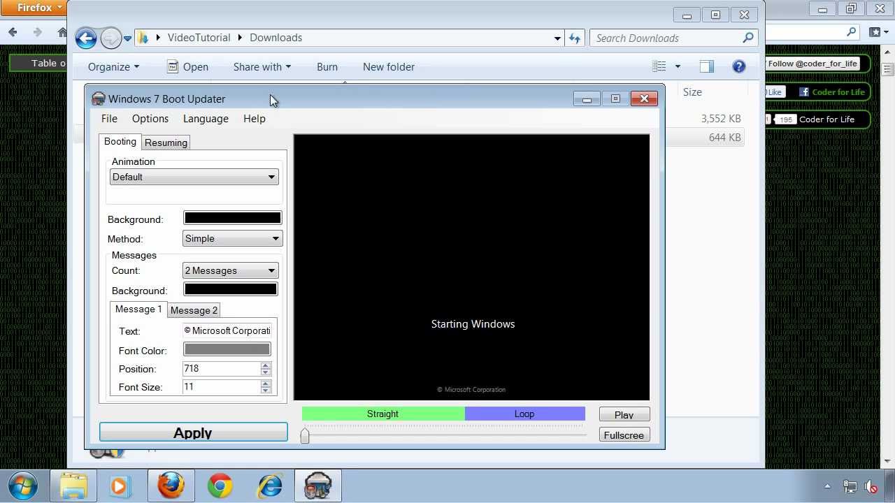Click the Size column header

tap(692, 92)
